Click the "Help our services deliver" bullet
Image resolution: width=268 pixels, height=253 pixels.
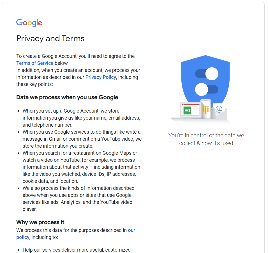point(77,250)
